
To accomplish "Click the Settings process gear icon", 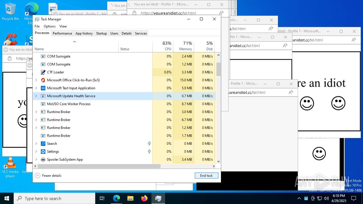I will pos(43,152).
